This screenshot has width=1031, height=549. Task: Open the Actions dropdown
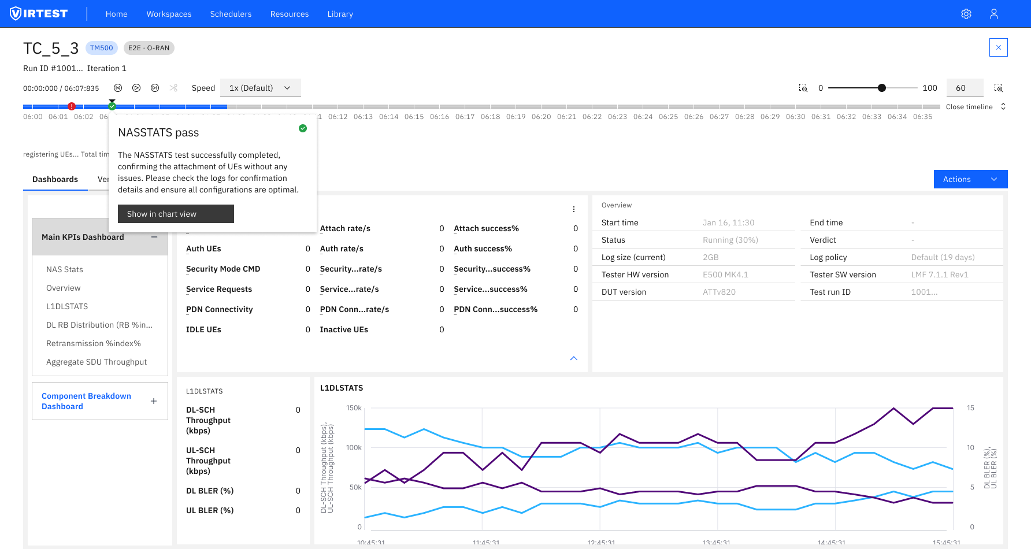tap(970, 179)
